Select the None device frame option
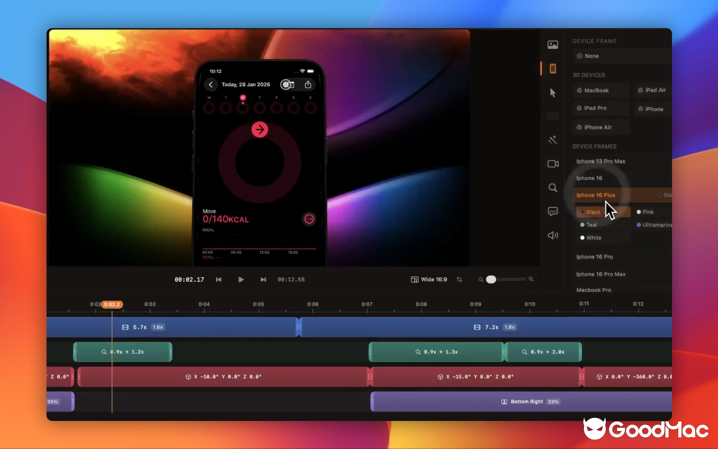This screenshot has width=718, height=449. 587,56
